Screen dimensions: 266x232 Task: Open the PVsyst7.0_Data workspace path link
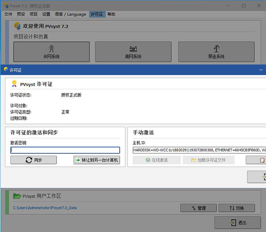pyautogui.click(x=45, y=208)
